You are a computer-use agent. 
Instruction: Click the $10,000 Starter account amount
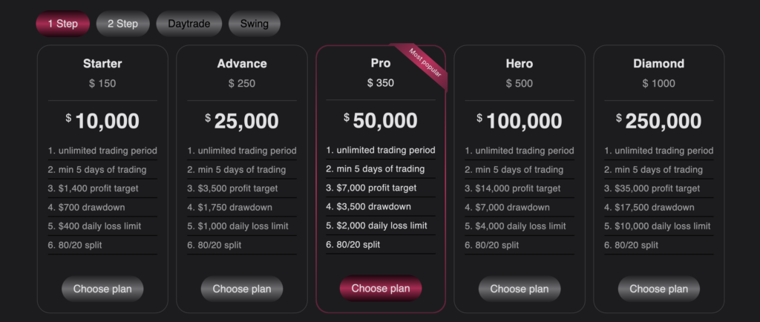[x=102, y=121]
